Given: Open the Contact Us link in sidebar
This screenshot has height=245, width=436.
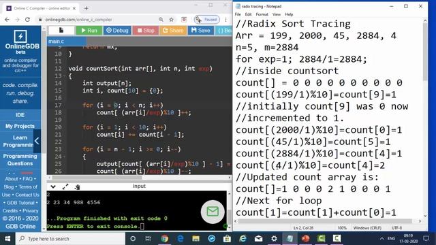Looking at the screenshot, I should [x=27, y=195].
